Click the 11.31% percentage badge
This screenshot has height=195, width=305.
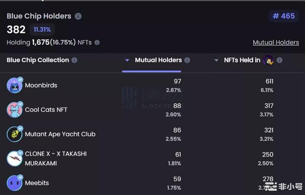tap(42, 30)
